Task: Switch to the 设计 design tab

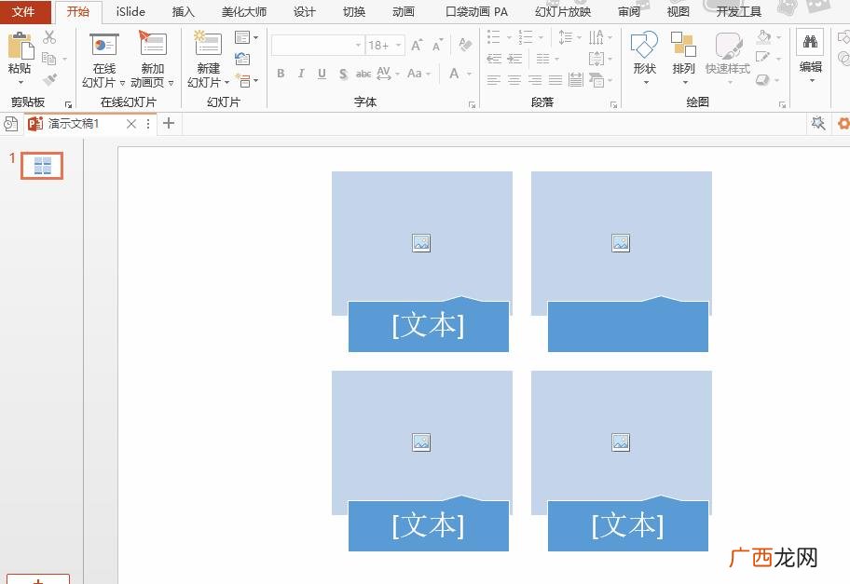Action: click(305, 11)
